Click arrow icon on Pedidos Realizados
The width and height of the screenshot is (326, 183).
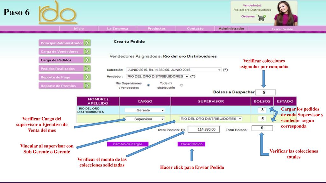pyautogui.click(x=87, y=69)
